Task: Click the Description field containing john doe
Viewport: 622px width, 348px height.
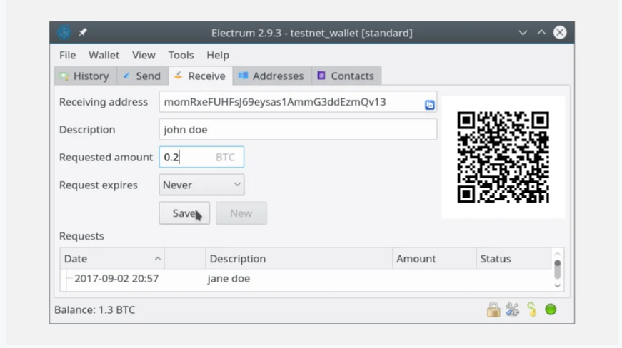Action: pyautogui.click(x=298, y=130)
